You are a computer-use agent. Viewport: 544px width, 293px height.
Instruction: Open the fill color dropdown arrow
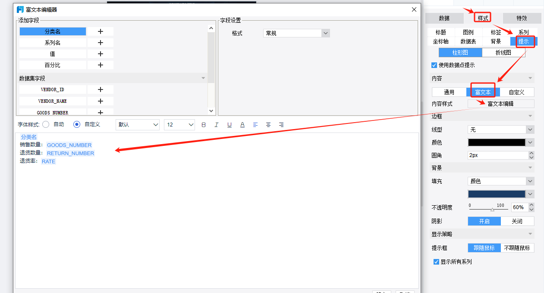(x=531, y=194)
